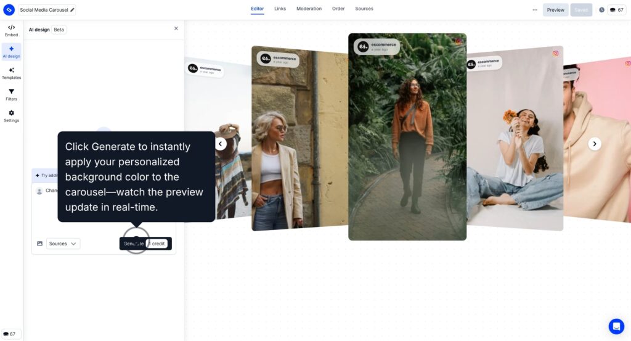
Task: Open the Templates sidebar section
Action: point(11,73)
